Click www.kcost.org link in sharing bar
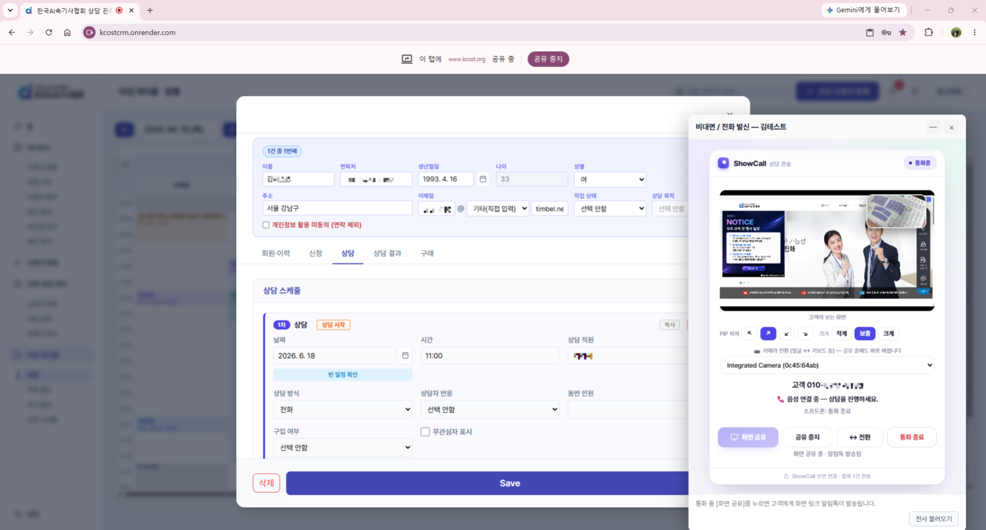986x530 pixels. tap(467, 59)
